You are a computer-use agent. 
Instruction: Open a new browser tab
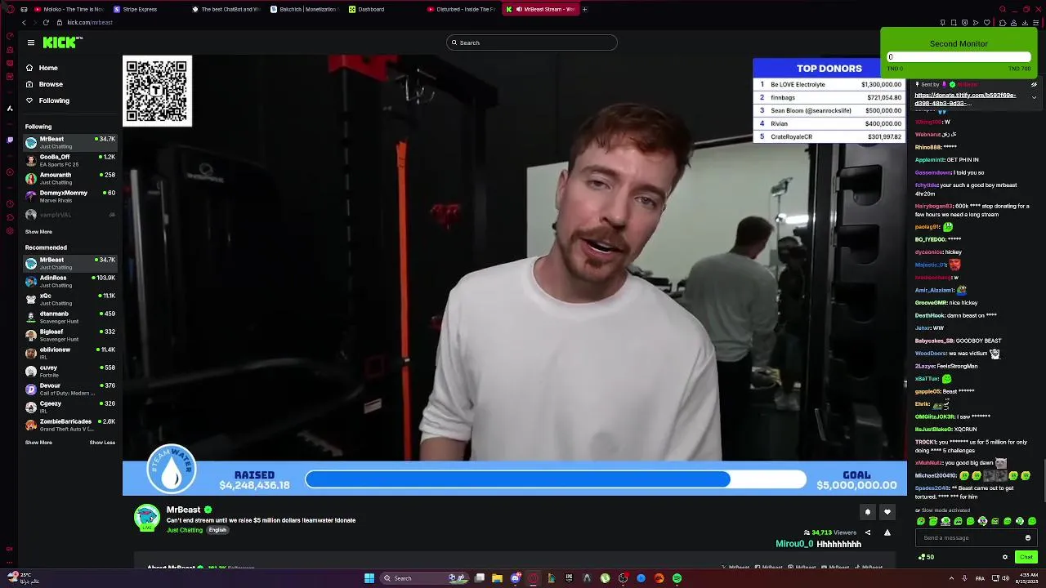click(584, 9)
